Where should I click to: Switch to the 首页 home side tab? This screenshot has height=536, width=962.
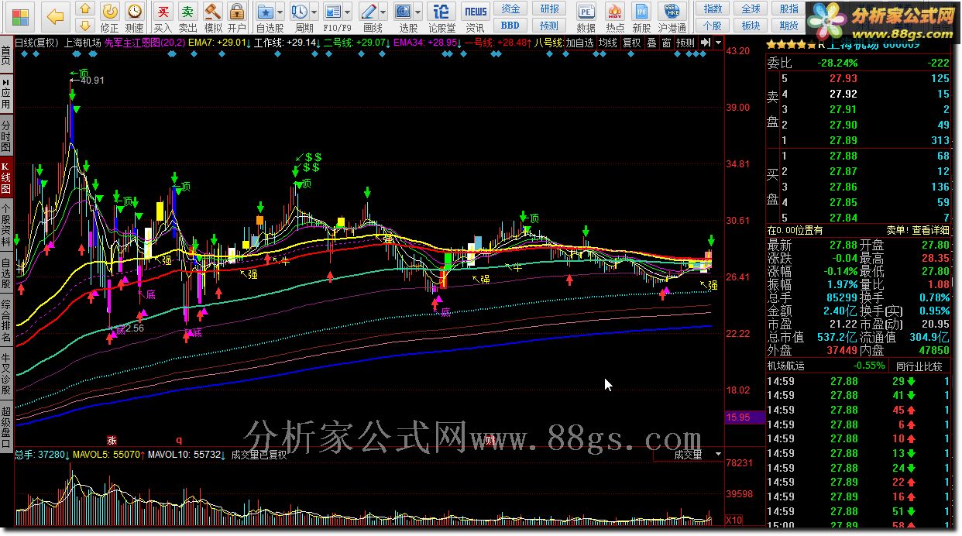[6, 55]
